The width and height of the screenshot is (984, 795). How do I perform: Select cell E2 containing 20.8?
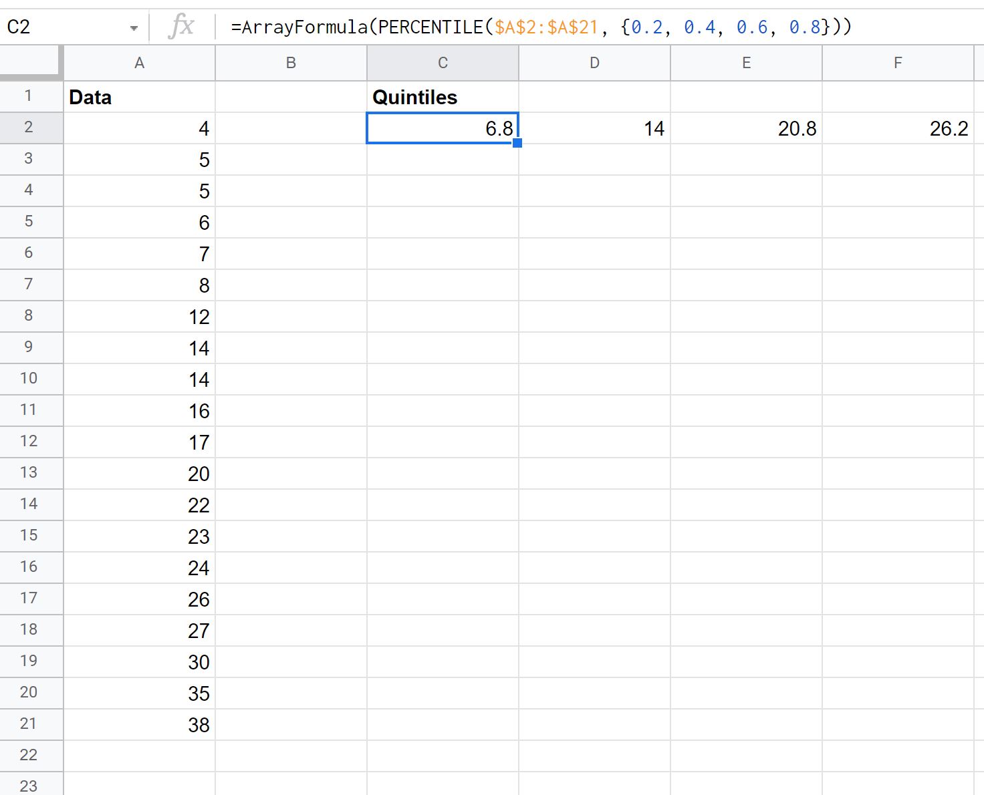point(746,127)
